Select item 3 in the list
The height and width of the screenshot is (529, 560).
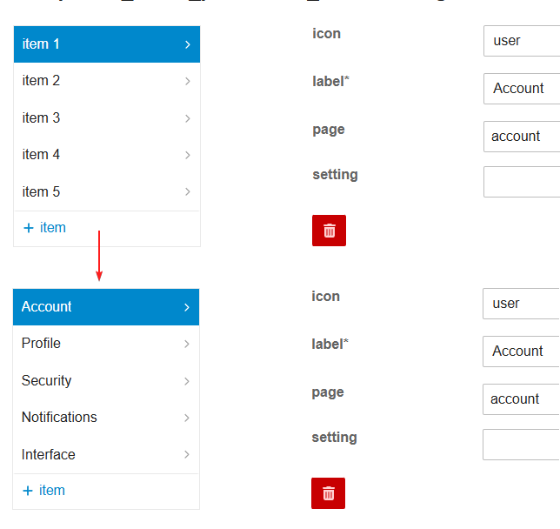[x=107, y=118]
